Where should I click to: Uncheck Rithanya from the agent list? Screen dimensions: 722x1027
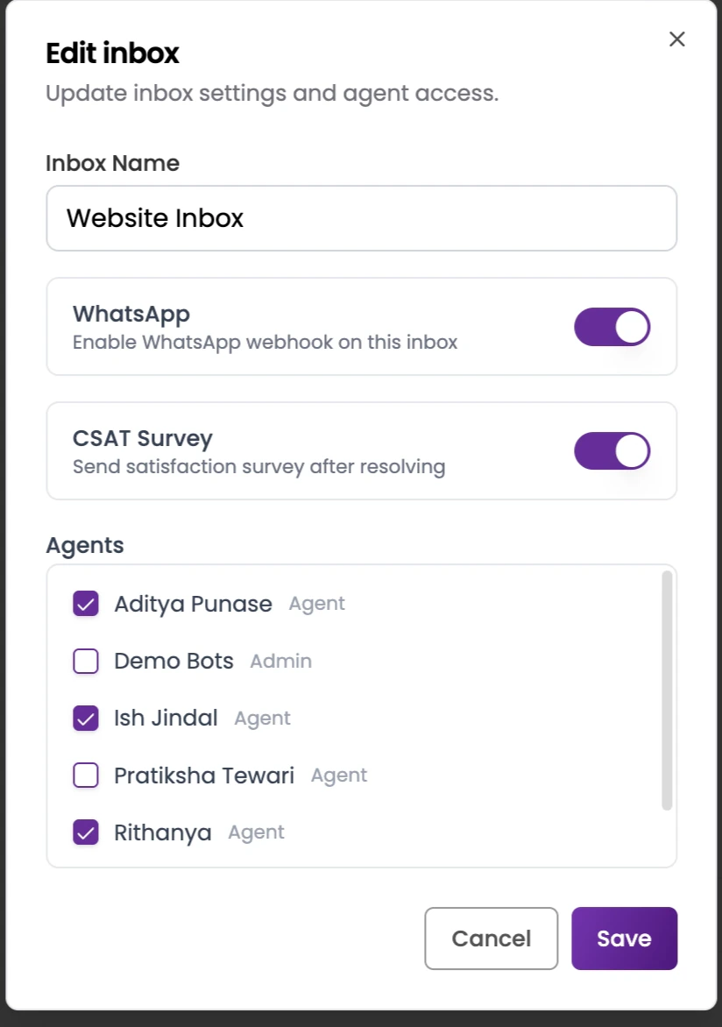click(x=85, y=832)
